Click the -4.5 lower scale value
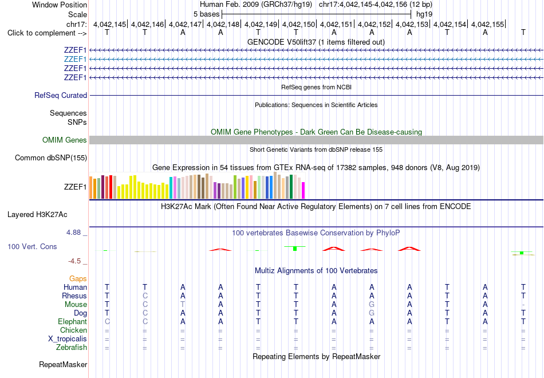This screenshot has height=378, width=544. pyautogui.click(x=74, y=261)
